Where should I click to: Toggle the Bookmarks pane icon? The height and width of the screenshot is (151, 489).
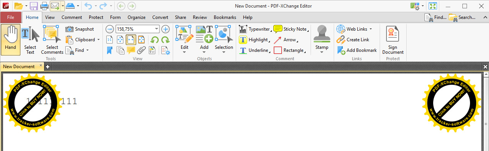pyautogui.click(x=109, y=50)
